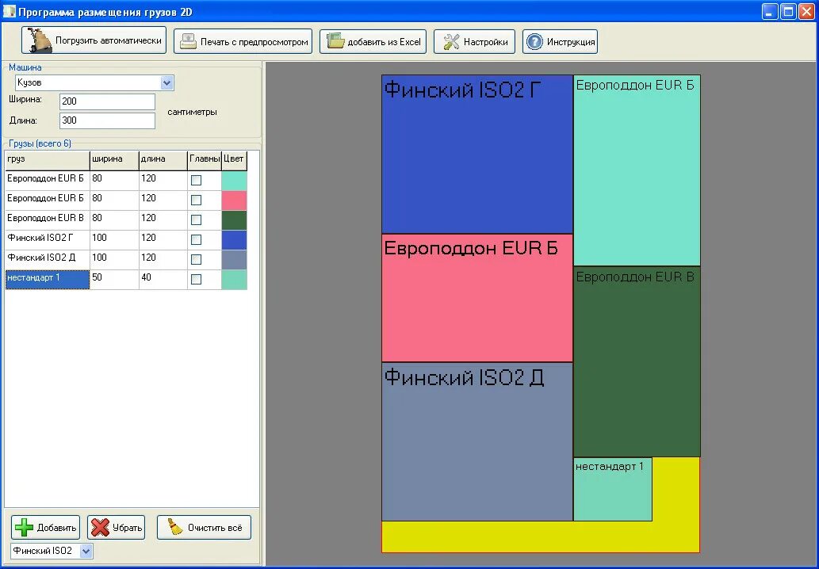819x569 pixels.
Task: Click width cell '100' of Финский ISO2 Г
Action: coord(114,239)
